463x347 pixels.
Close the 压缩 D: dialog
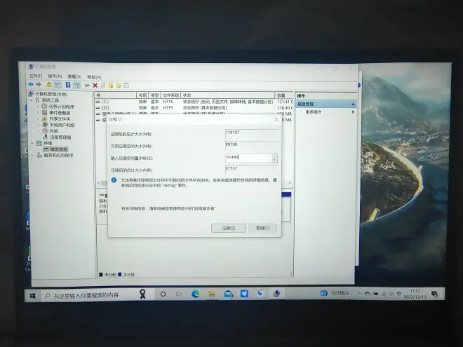(276, 119)
